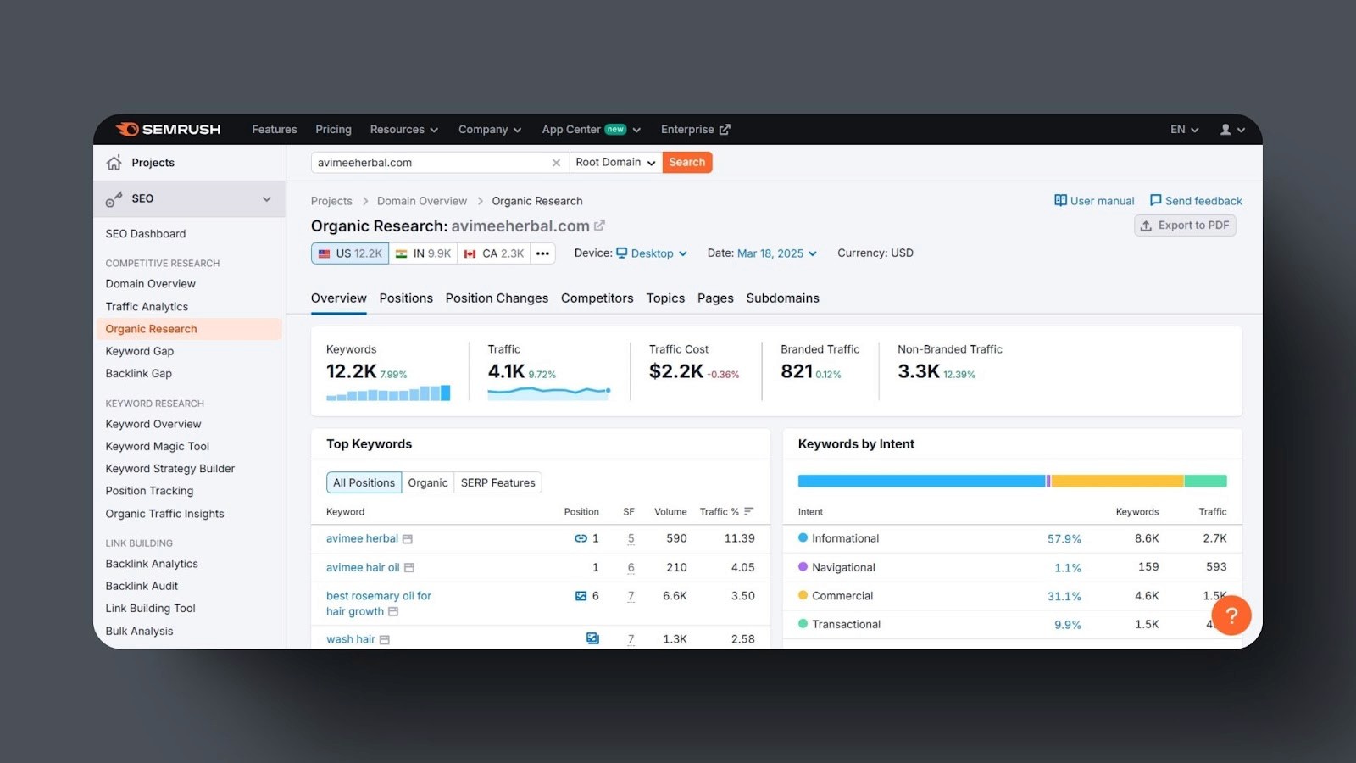Open the Pages tab
Image resolution: width=1356 pixels, height=763 pixels.
[x=715, y=298]
